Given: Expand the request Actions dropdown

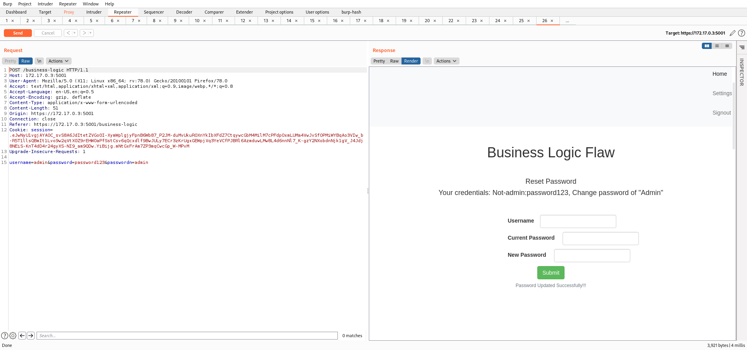Looking at the screenshot, I should (58, 61).
